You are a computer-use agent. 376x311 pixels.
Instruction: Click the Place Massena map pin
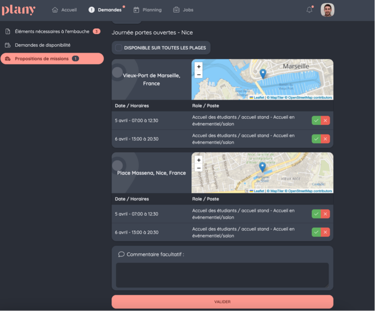click(262, 167)
